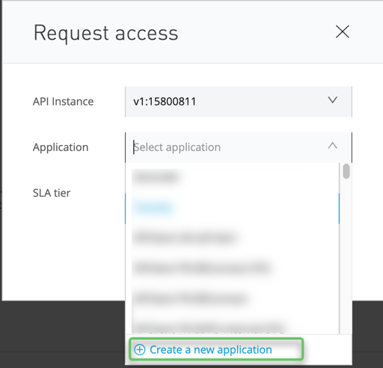
Task: Grab the application list scrollbar thumb
Action: pyautogui.click(x=346, y=171)
